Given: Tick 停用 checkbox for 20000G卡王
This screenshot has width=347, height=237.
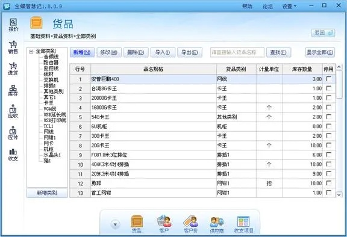Looking at the screenshot, I should 329,98.
